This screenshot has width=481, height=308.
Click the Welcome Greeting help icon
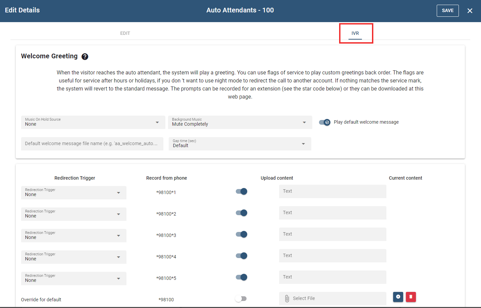(85, 57)
